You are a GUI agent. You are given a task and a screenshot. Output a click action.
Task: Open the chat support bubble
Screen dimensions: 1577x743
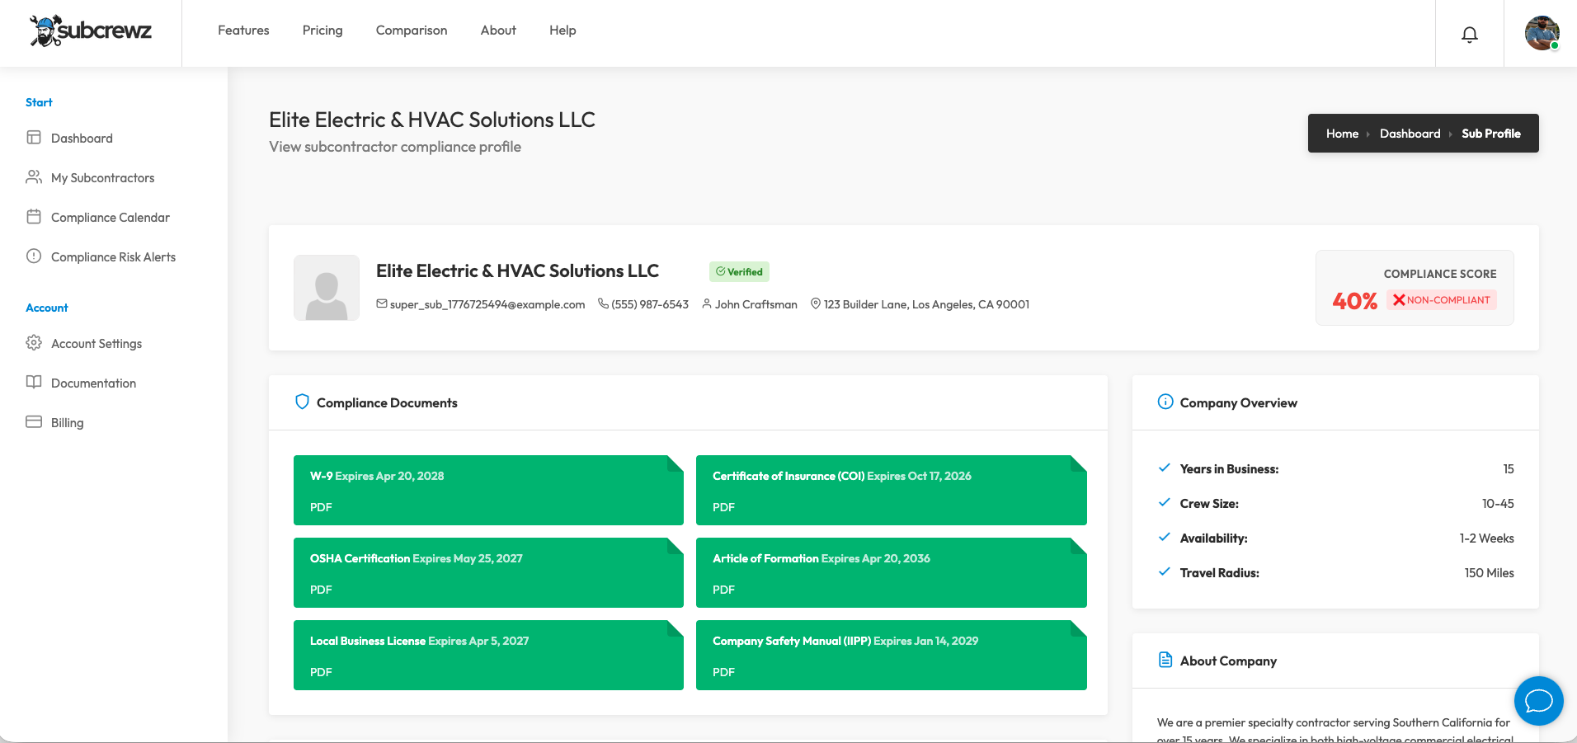[1538, 701]
